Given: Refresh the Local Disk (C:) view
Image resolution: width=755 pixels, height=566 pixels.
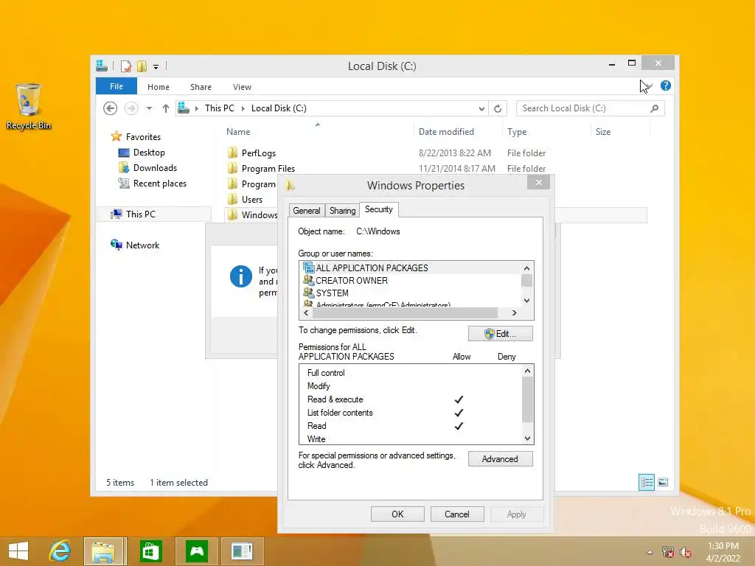Looking at the screenshot, I should 498,109.
